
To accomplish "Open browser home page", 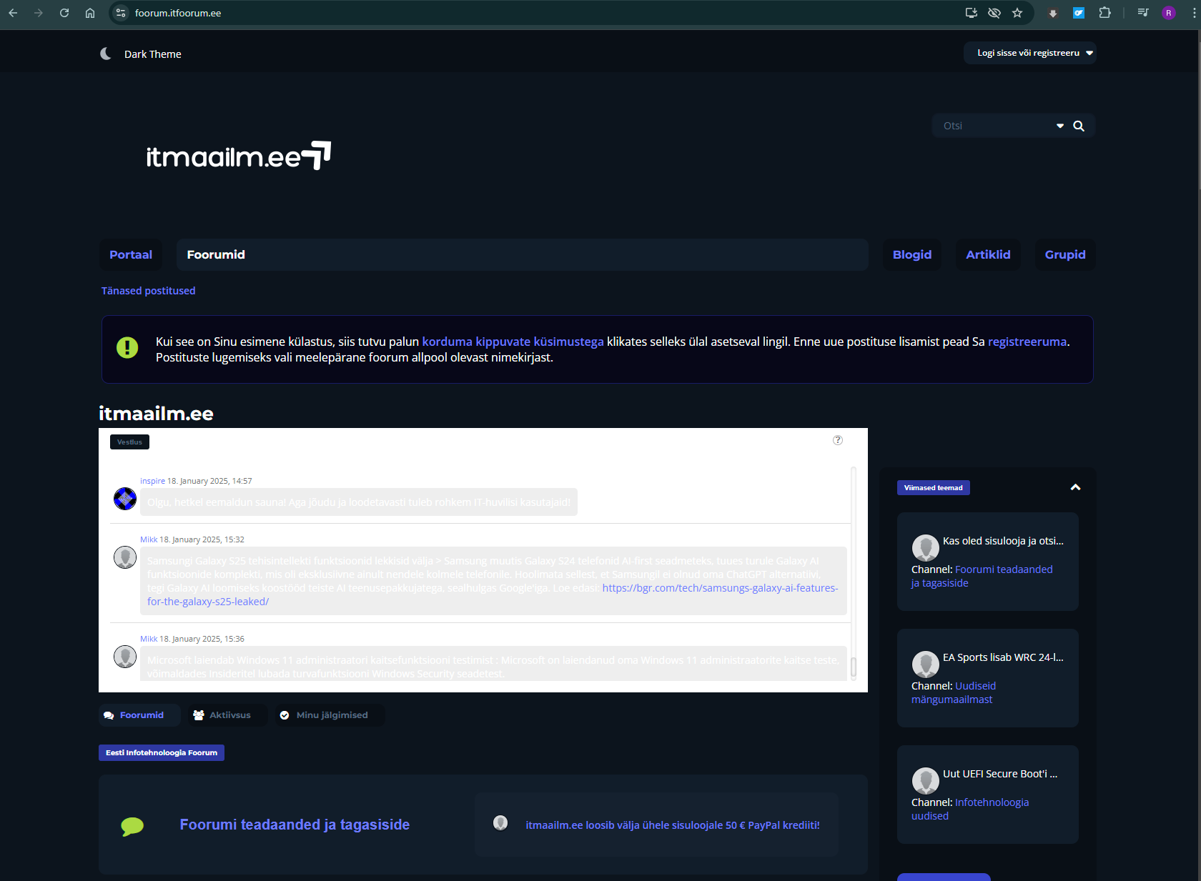I will [x=90, y=13].
